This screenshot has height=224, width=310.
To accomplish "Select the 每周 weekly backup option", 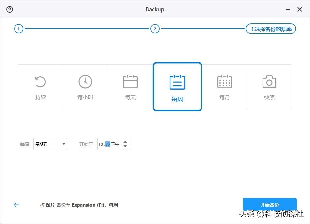I will (x=177, y=87).
